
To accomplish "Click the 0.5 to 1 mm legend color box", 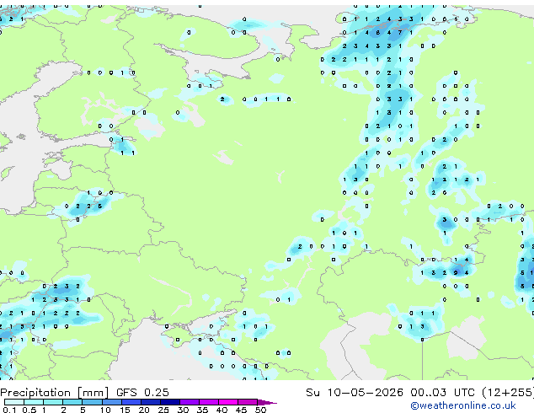I will click(x=34, y=402).
